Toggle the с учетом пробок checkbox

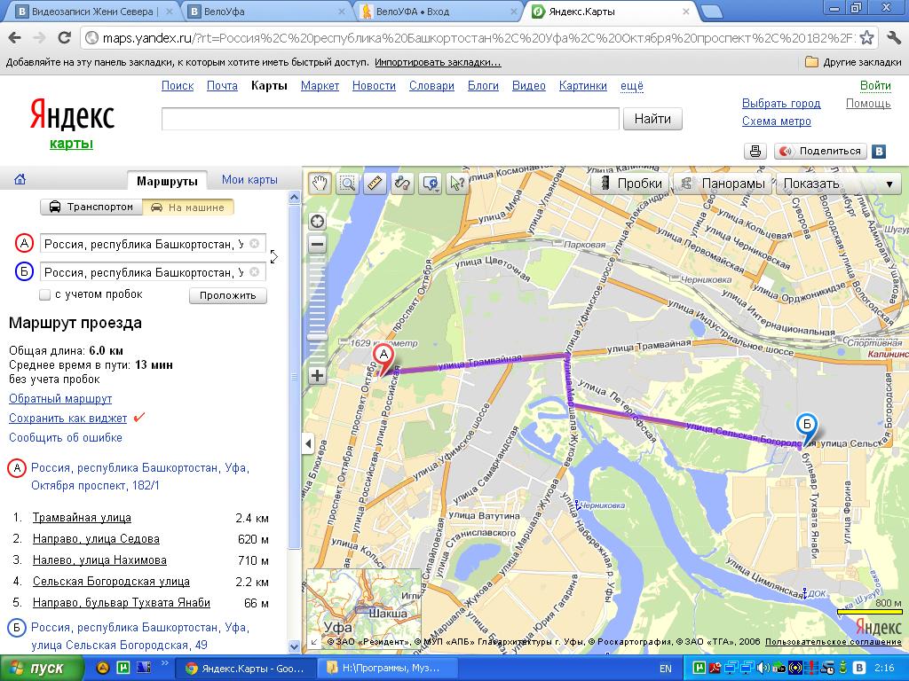coord(44,294)
